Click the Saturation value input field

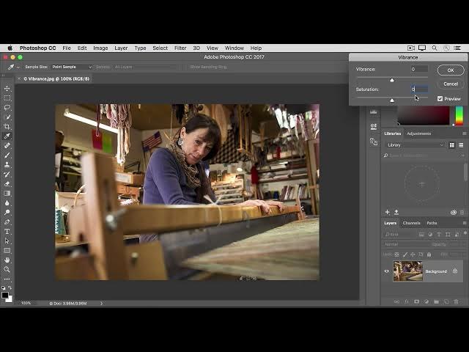tap(418, 89)
